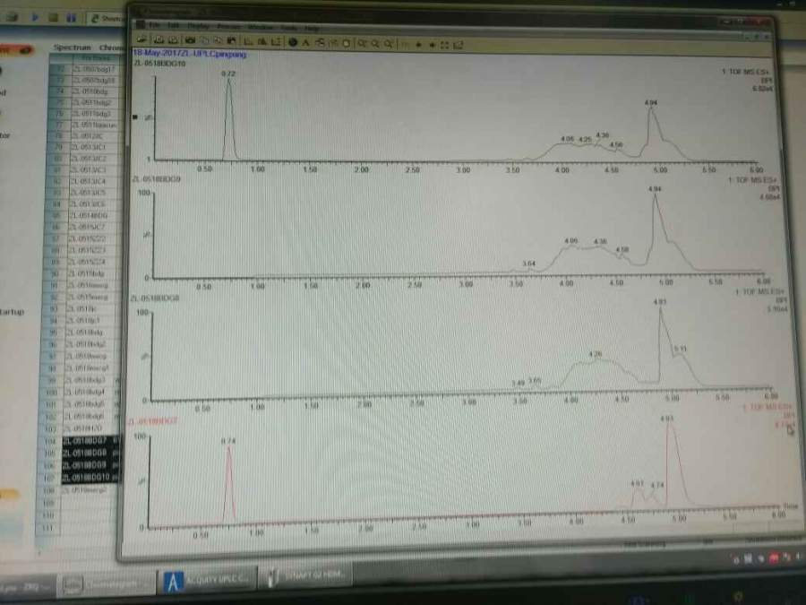The width and height of the screenshot is (806, 605).
Task: Open the Help menu
Action: (312, 28)
